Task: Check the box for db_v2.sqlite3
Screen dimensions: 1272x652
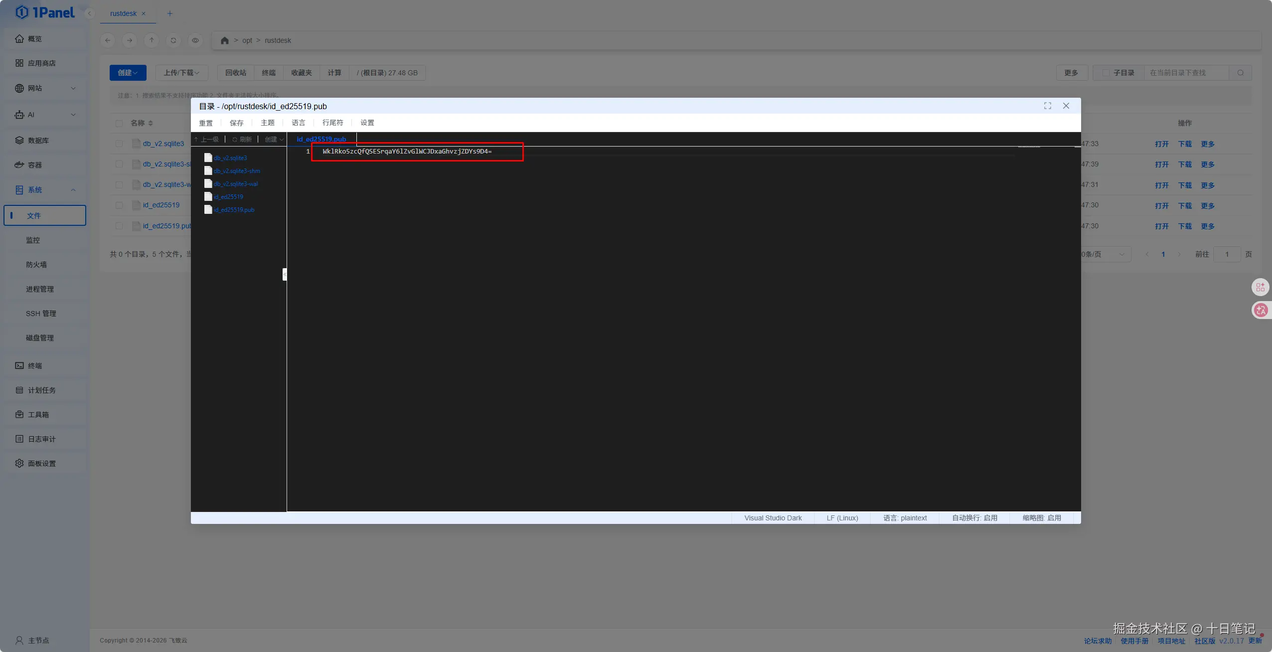Action: point(119,144)
